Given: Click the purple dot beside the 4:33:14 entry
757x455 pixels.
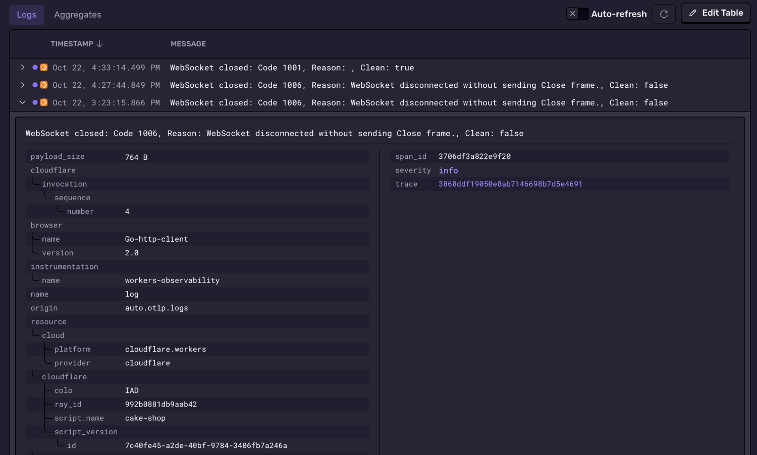Looking at the screenshot, I should tap(34, 67).
